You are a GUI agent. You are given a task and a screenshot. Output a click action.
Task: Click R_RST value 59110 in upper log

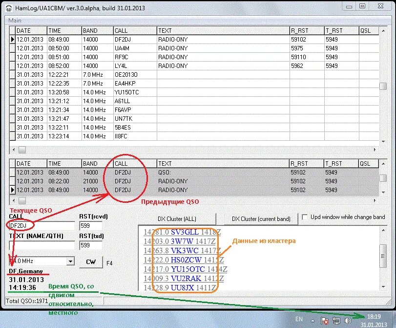coord(298,57)
